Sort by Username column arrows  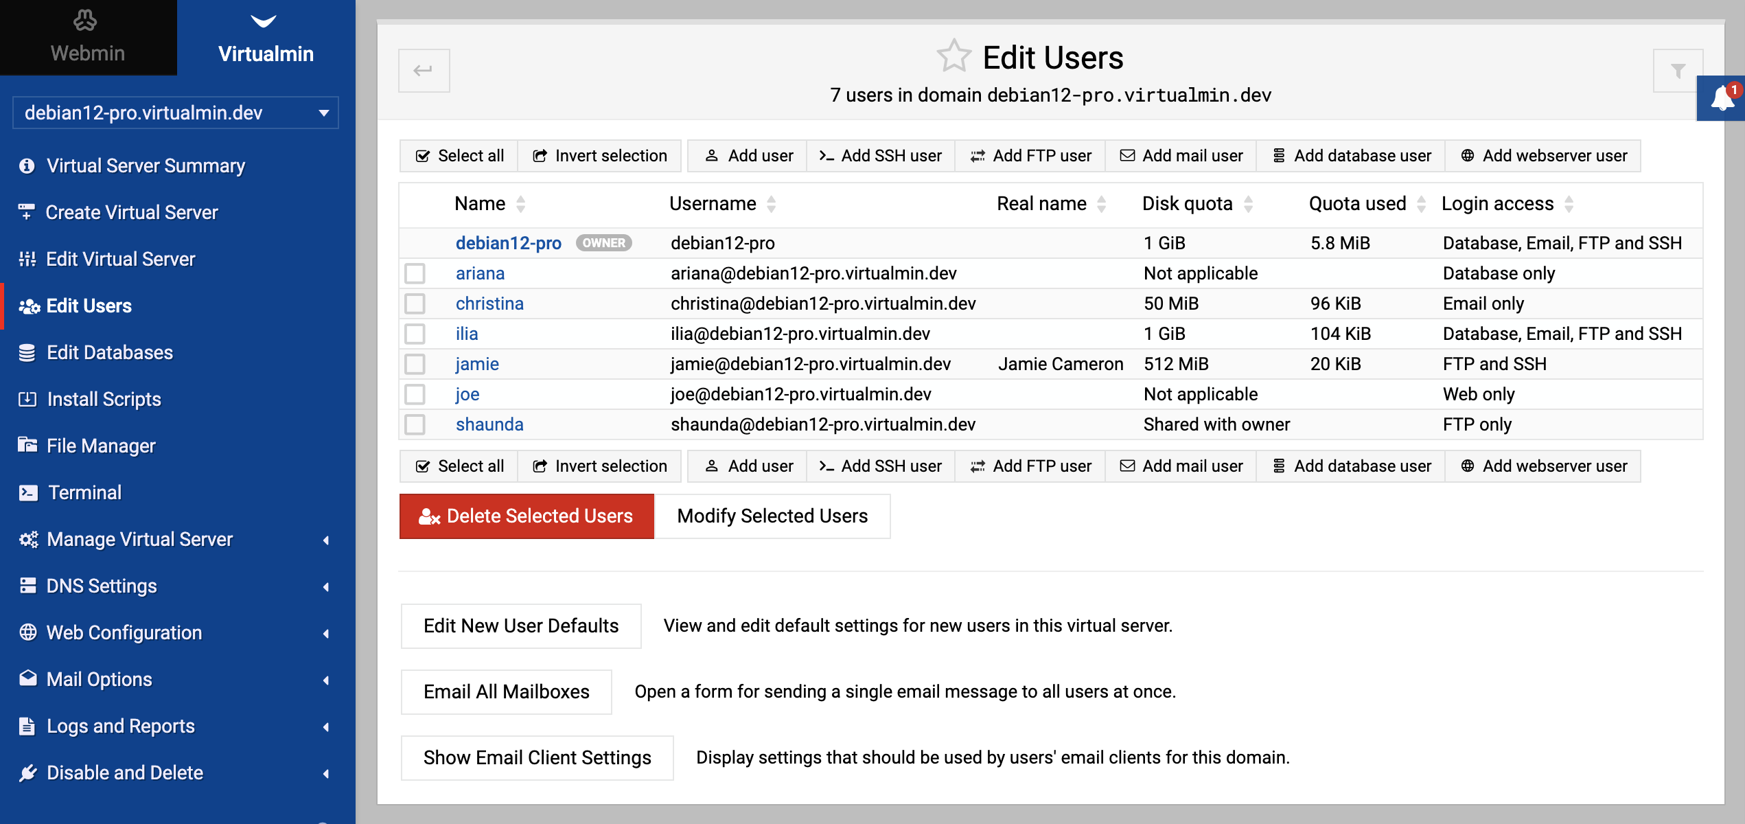[771, 204]
